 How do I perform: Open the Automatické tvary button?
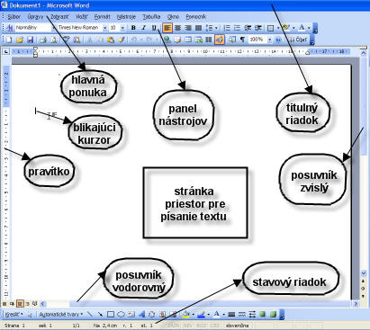click(61, 314)
